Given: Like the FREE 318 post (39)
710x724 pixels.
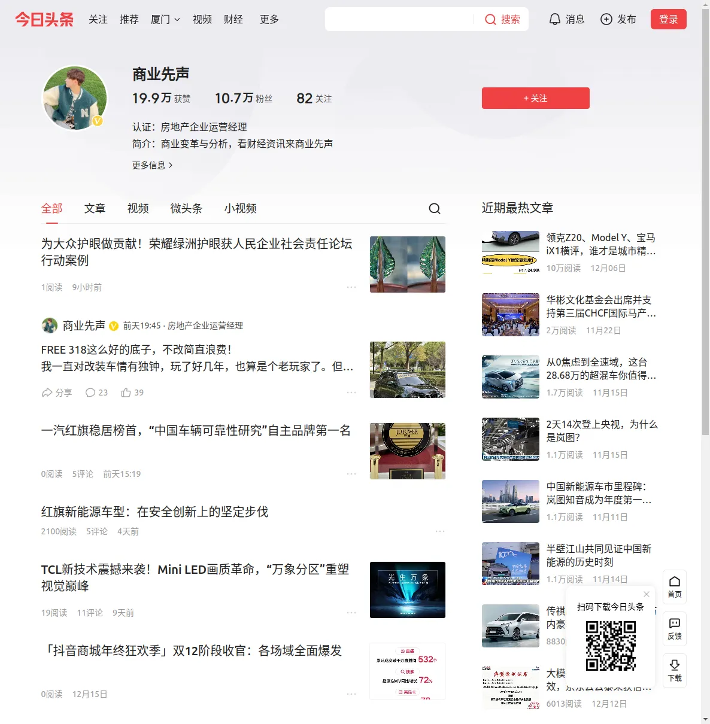Looking at the screenshot, I should coord(132,393).
